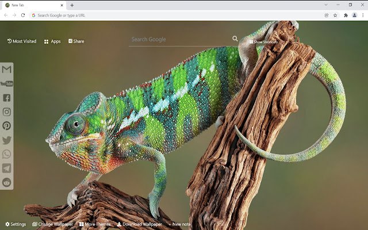The width and height of the screenshot is (368, 230).
Task: Click the magnifier search icon
Action: click(x=235, y=39)
